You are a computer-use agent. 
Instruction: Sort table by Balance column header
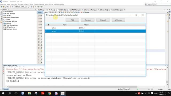87,25
